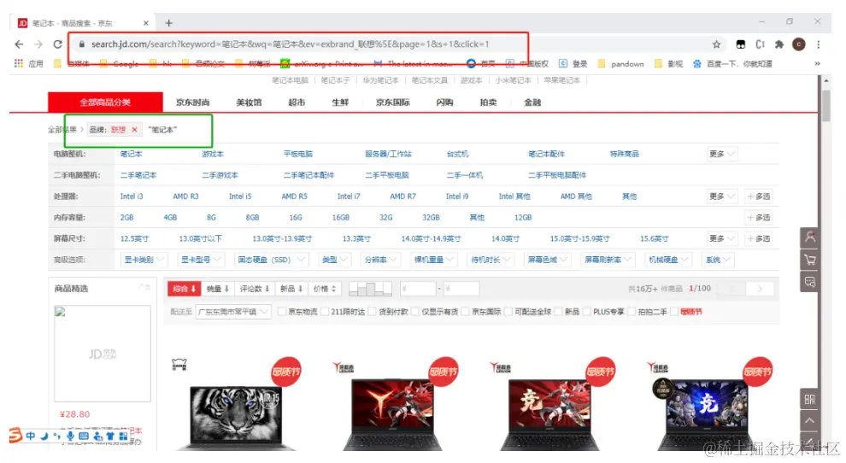The height and width of the screenshot is (463, 846).
Task: Expand the 屏幕刷新率 dropdown
Action: click(x=608, y=260)
